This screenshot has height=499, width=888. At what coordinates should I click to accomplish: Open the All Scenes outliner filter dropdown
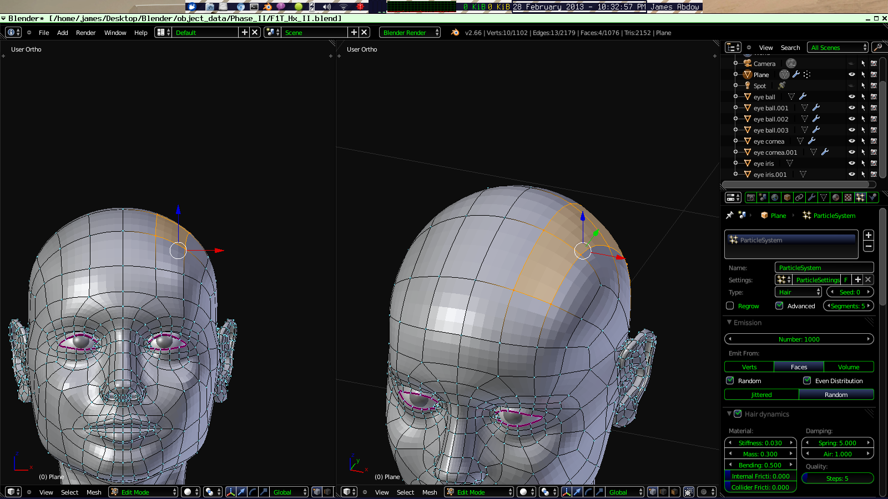coord(837,47)
